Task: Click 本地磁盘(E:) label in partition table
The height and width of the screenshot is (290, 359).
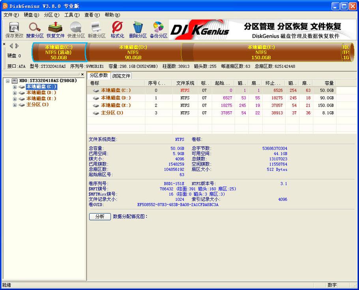Action: click(116, 106)
